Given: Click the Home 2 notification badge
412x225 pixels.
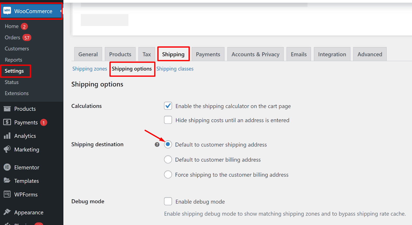Looking at the screenshot, I should [x=24, y=27].
